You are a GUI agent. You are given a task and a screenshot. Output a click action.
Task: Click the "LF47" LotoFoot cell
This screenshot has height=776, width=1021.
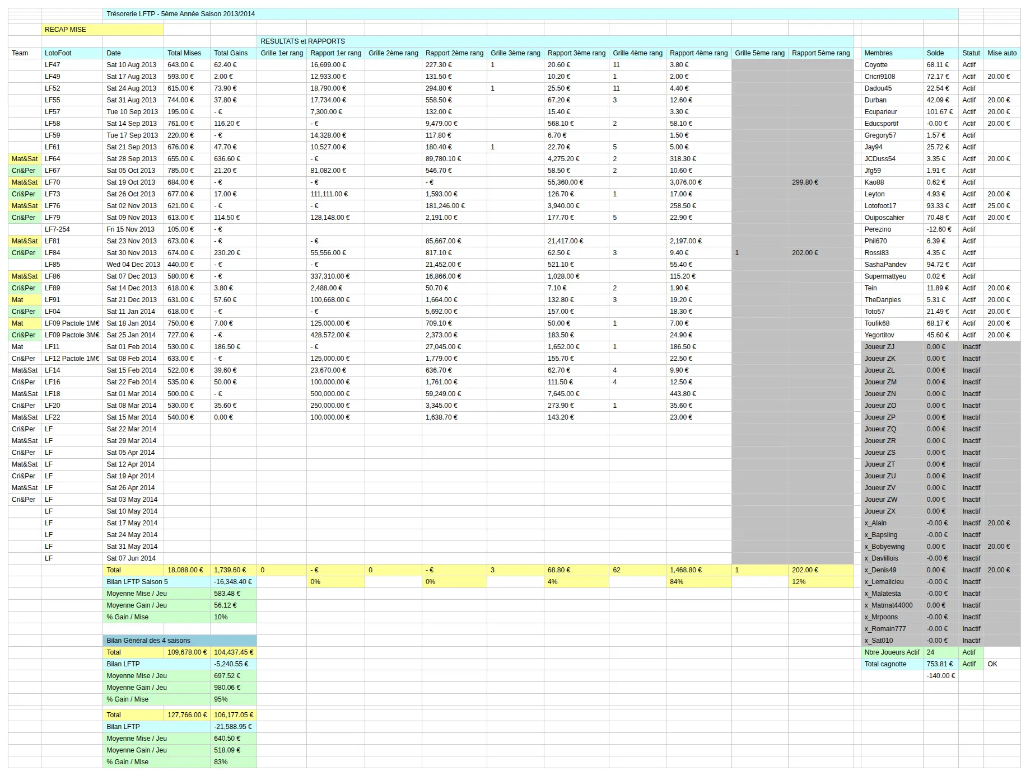pos(72,65)
